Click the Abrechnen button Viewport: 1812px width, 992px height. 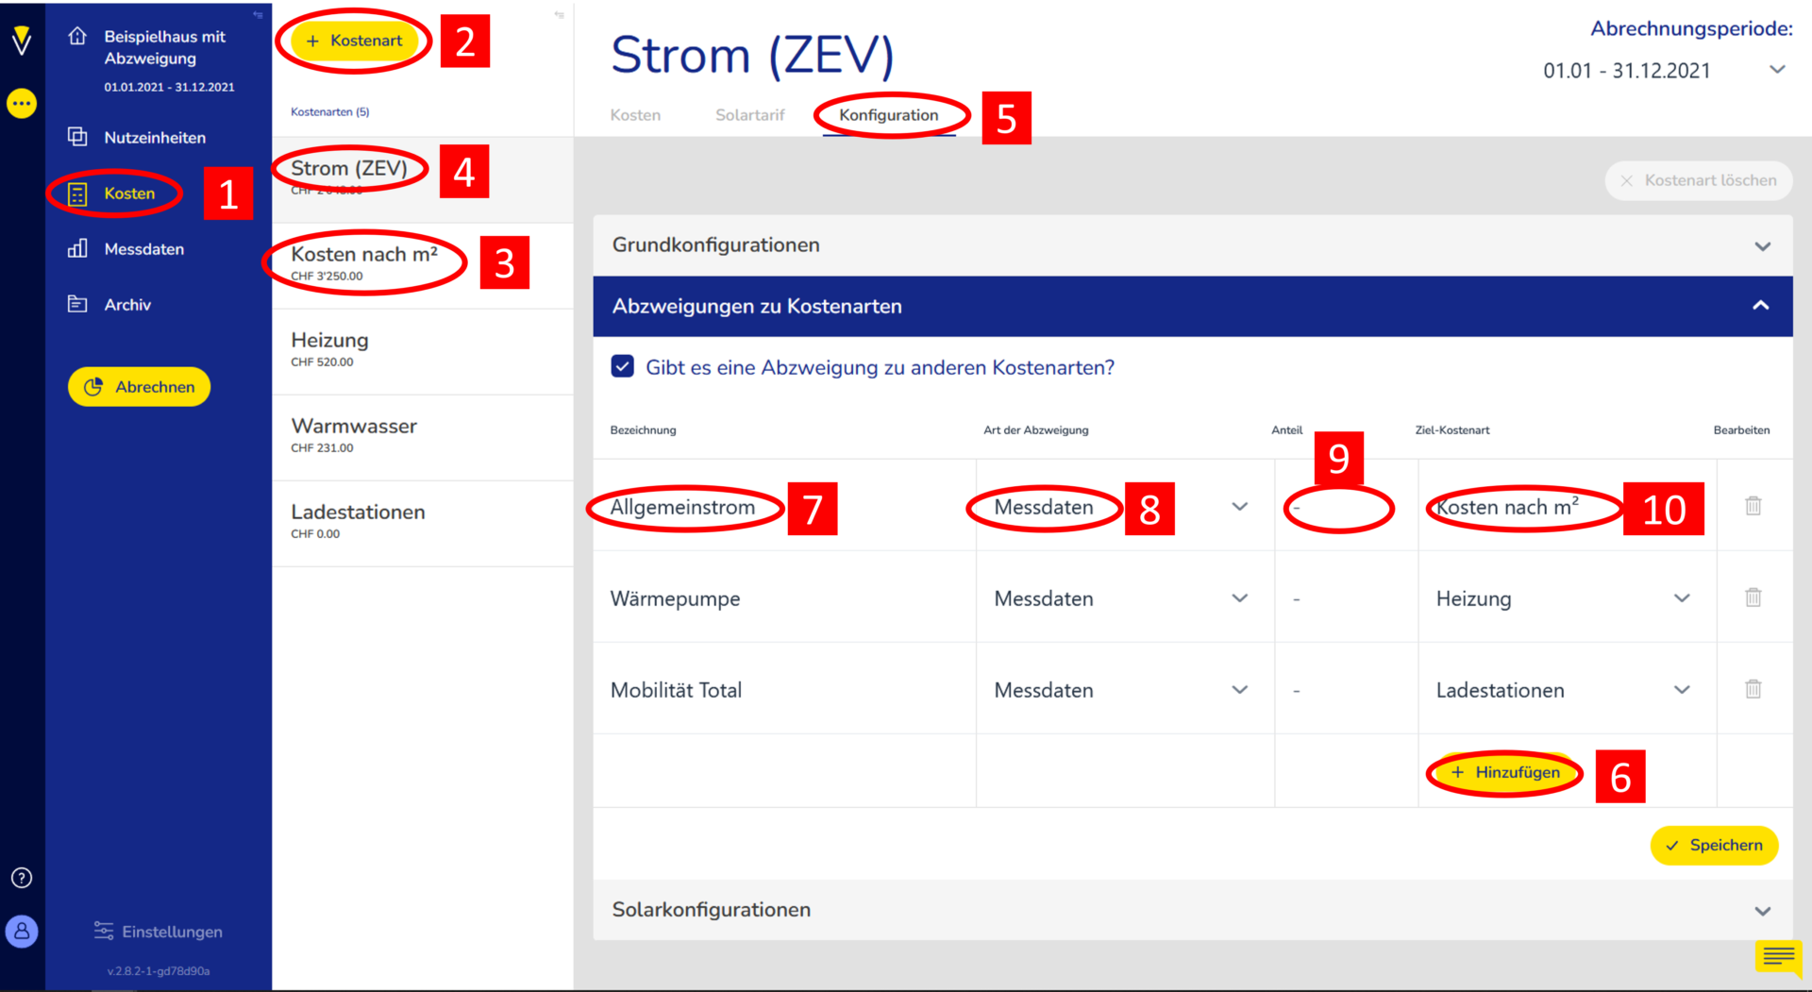coord(139,386)
